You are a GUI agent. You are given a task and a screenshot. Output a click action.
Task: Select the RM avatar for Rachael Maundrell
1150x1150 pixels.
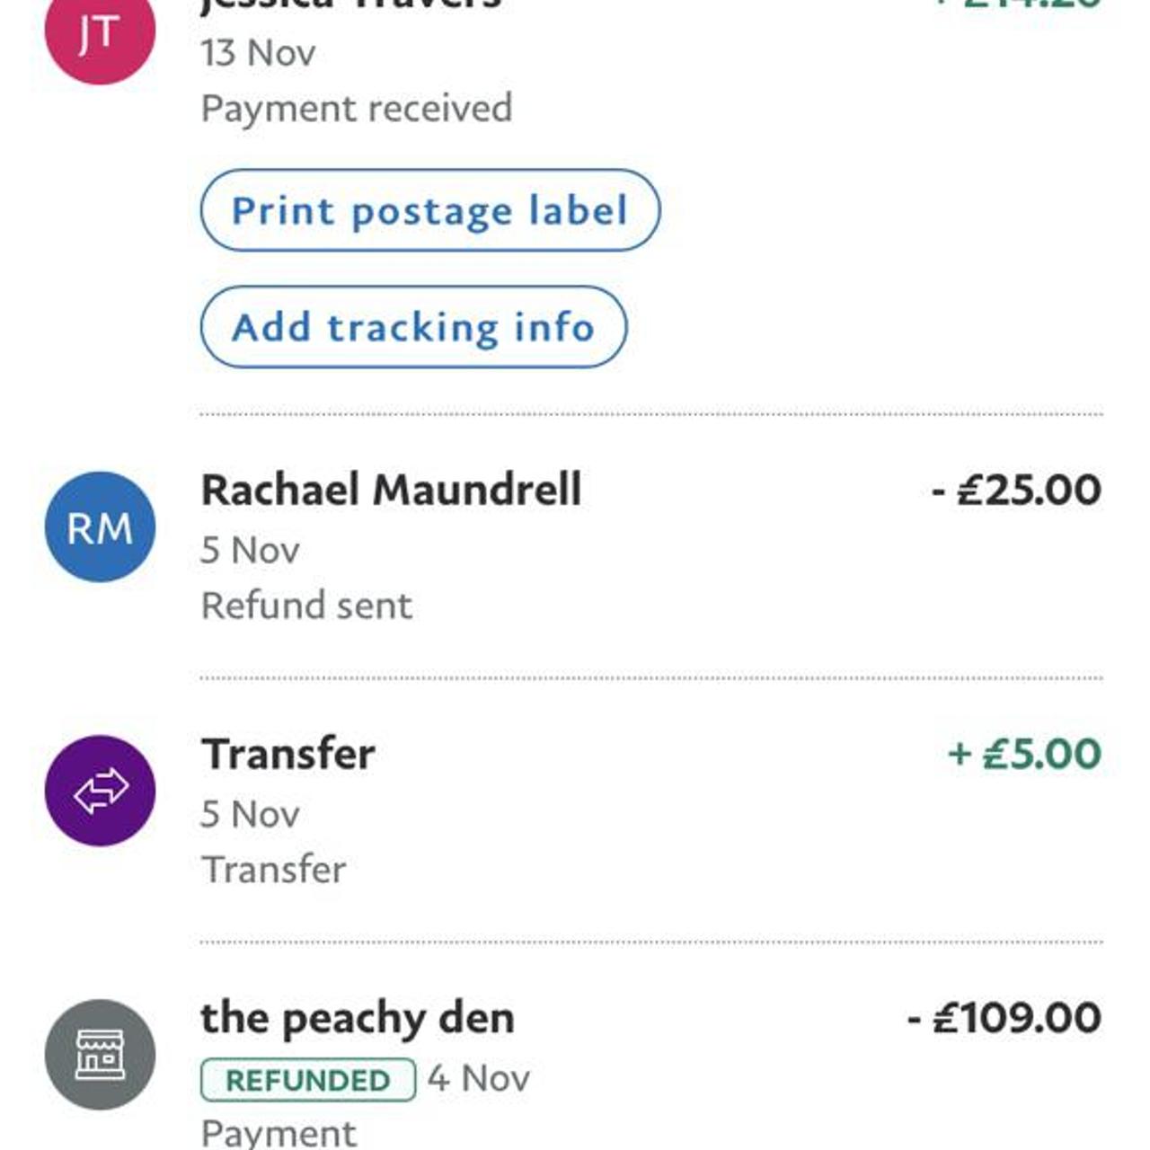pos(99,528)
